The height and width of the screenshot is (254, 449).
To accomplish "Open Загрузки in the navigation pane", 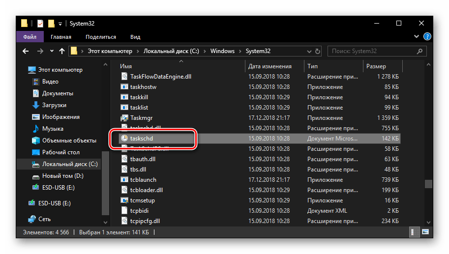I will click(x=54, y=105).
